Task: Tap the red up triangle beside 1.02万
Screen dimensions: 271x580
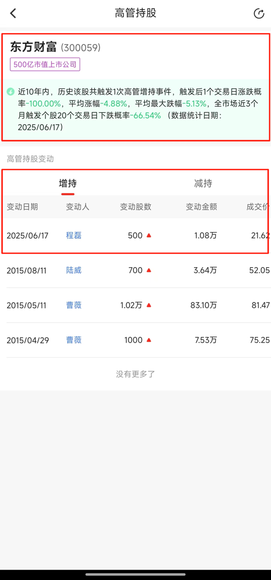Action: 149,305
